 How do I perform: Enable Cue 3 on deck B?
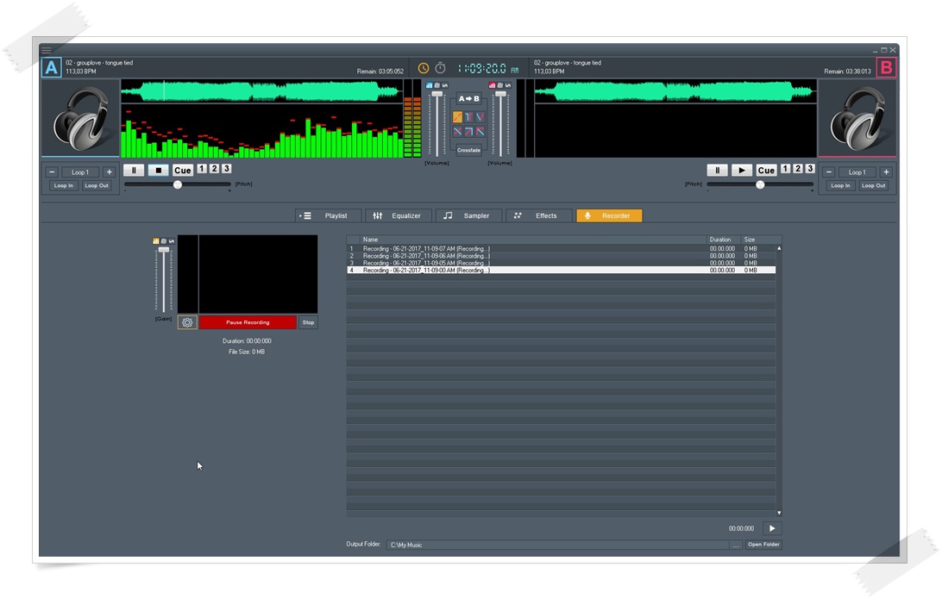(x=810, y=170)
